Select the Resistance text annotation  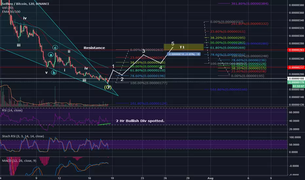[x=94, y=48]
